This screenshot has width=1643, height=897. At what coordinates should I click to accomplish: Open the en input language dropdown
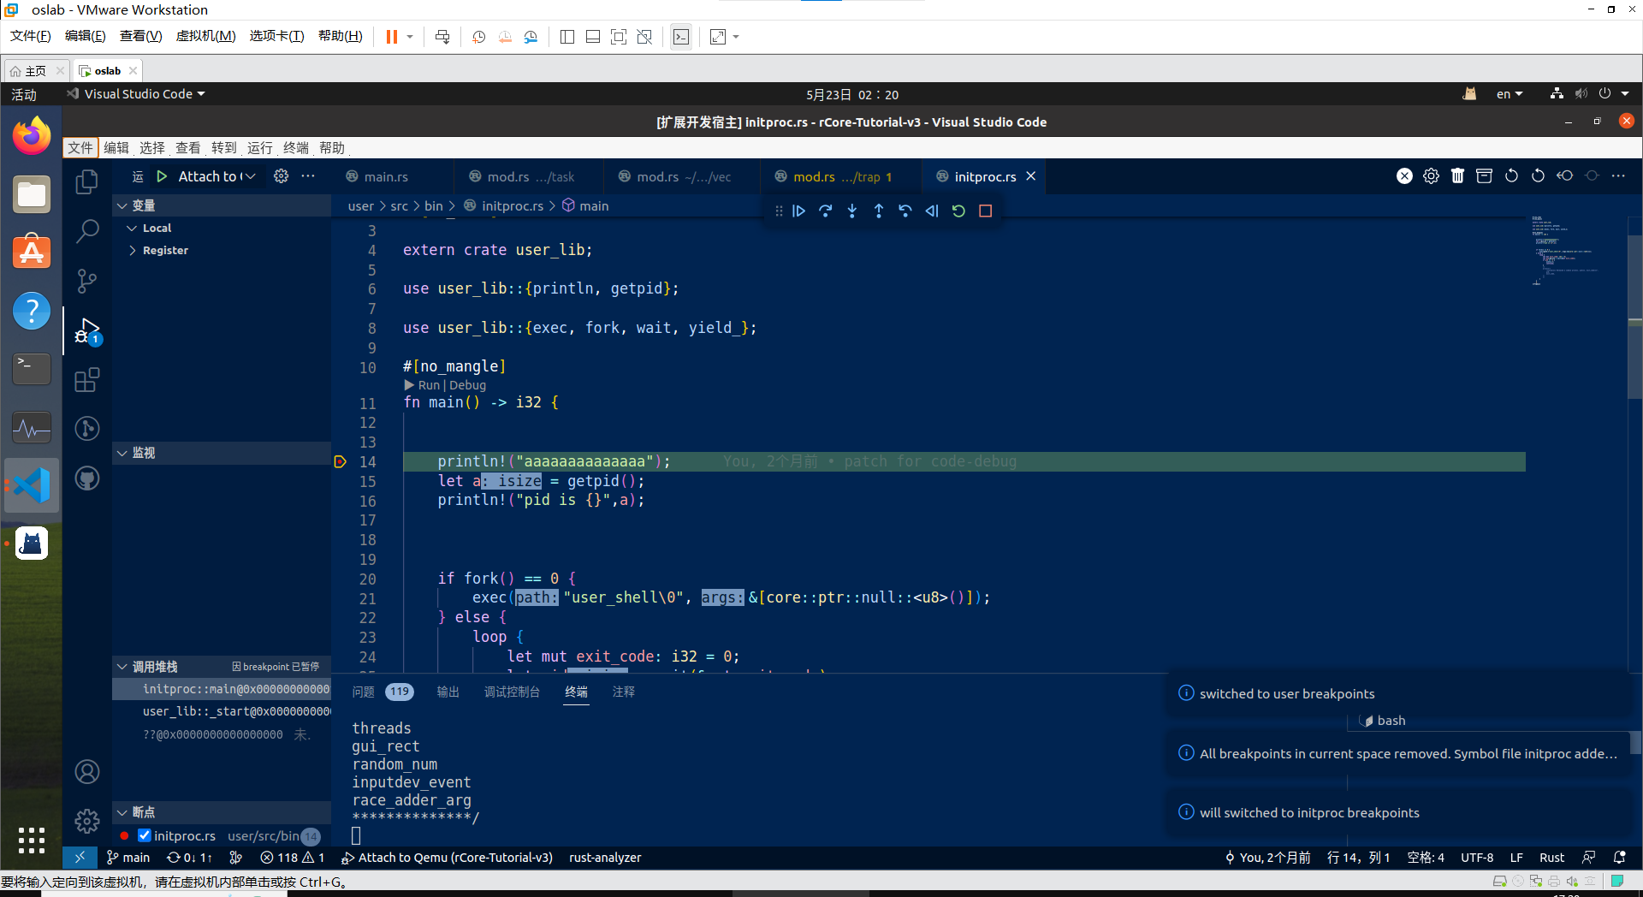[1510, 94]
